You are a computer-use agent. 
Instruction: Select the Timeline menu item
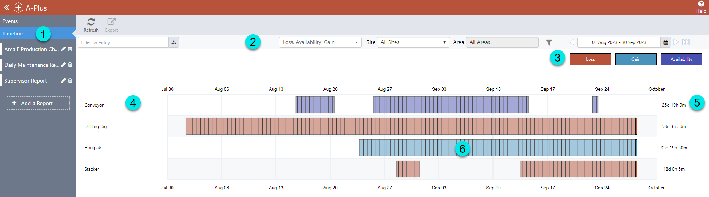[13, 34]
